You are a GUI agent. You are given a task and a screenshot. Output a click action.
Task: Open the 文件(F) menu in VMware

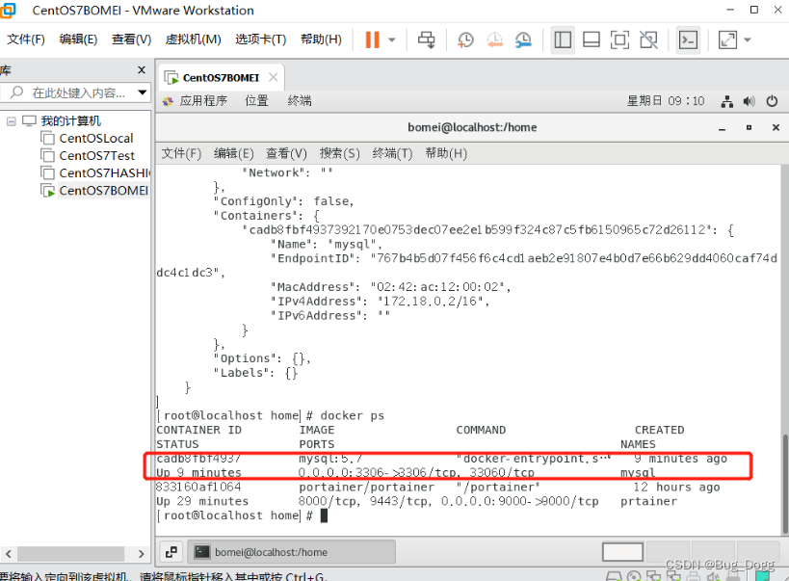tap(26, 40)
